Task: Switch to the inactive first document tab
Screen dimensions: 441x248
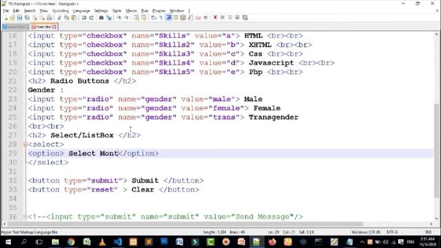Action: point(15,27)
